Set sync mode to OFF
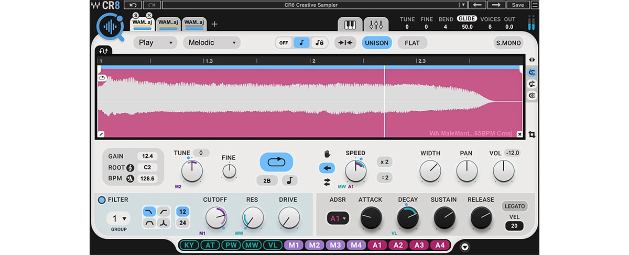The width and height of the screenshot is (629, 255). click(x=284, y=43)
